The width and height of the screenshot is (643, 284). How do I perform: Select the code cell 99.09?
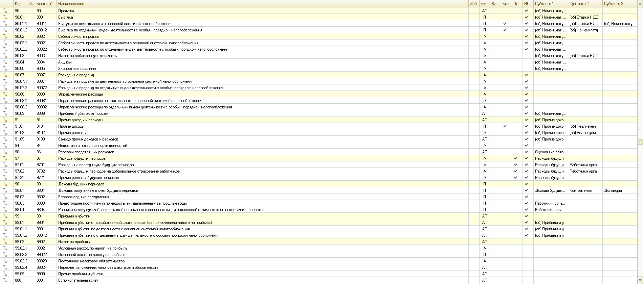pos(20,274)
